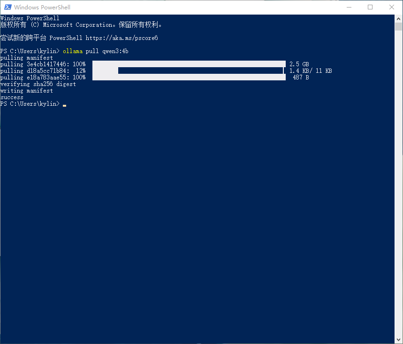
Task: Click the last 'PS C:\Users\kylin>' prompt
Action: 30,104
